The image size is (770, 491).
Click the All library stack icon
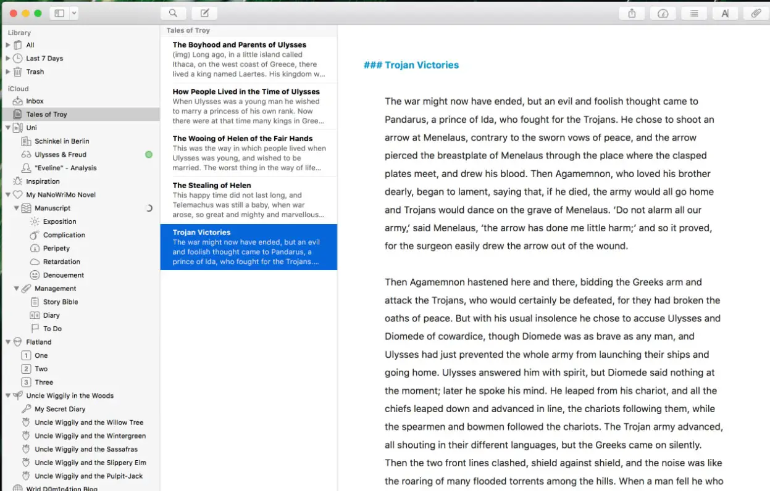18,45
